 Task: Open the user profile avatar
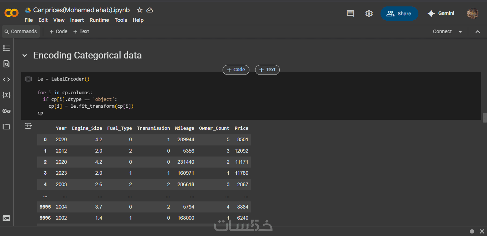click(x=473, y=14)
